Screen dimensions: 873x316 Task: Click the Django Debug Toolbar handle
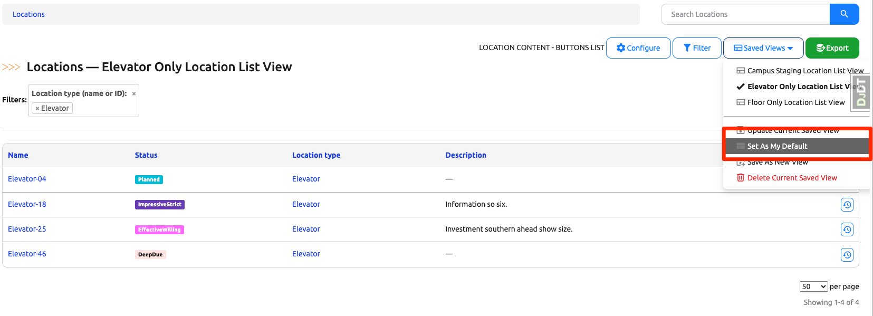[x=861, y=92]
